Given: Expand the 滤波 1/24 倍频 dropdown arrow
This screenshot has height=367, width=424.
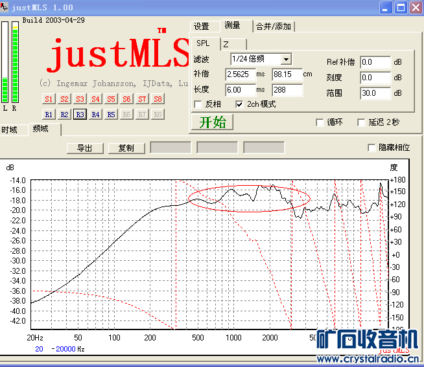Looking at the screenshot, I should [285, 59].
